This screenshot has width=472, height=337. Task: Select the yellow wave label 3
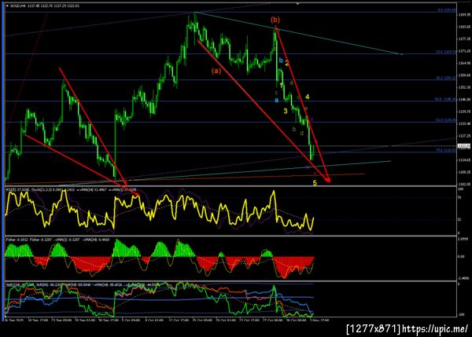tap(286, 112)
